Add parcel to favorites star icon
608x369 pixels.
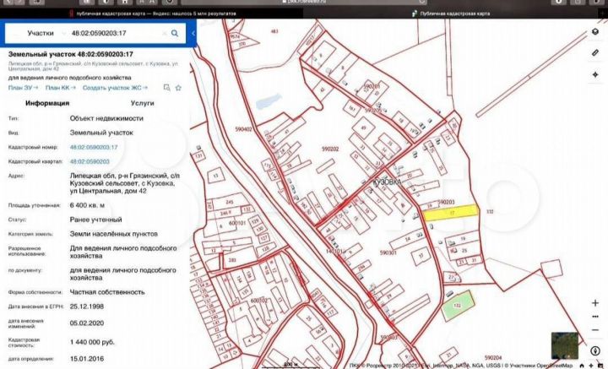point(178,88)
